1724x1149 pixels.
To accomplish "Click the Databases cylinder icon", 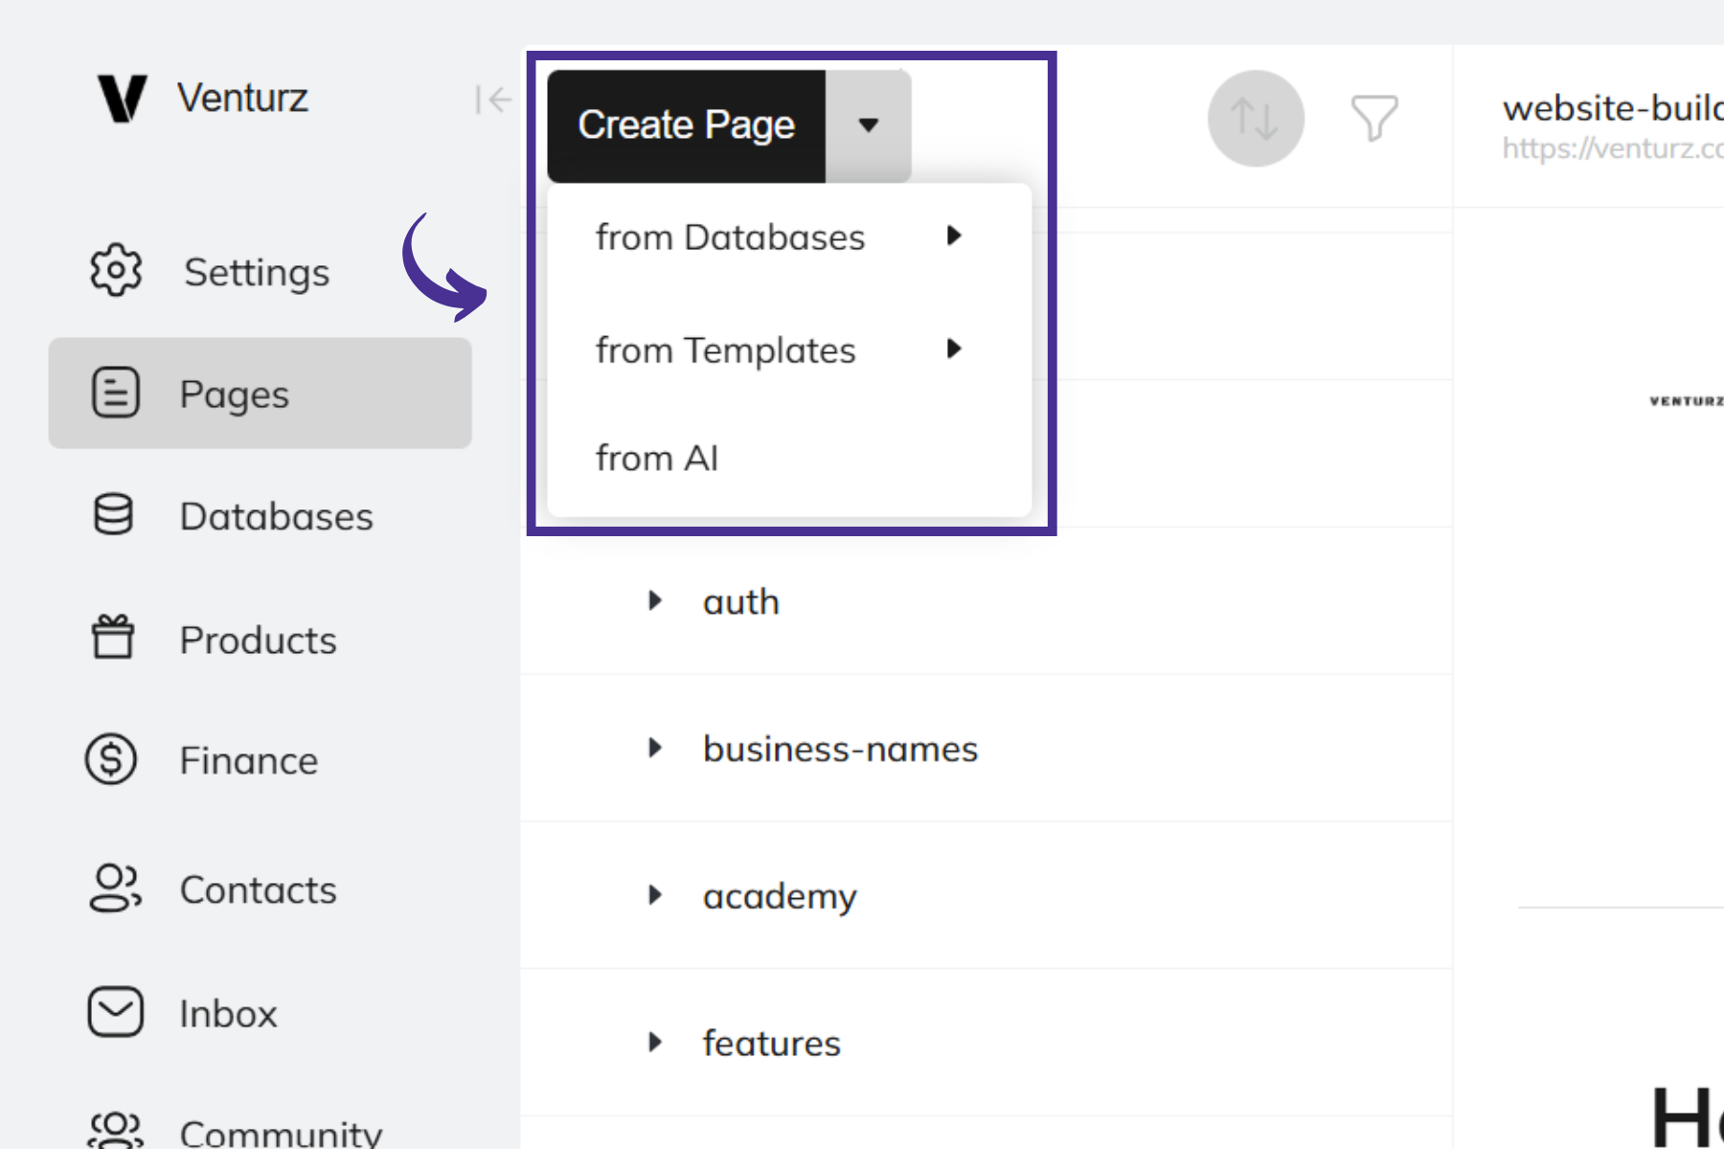I will [114, 515].
